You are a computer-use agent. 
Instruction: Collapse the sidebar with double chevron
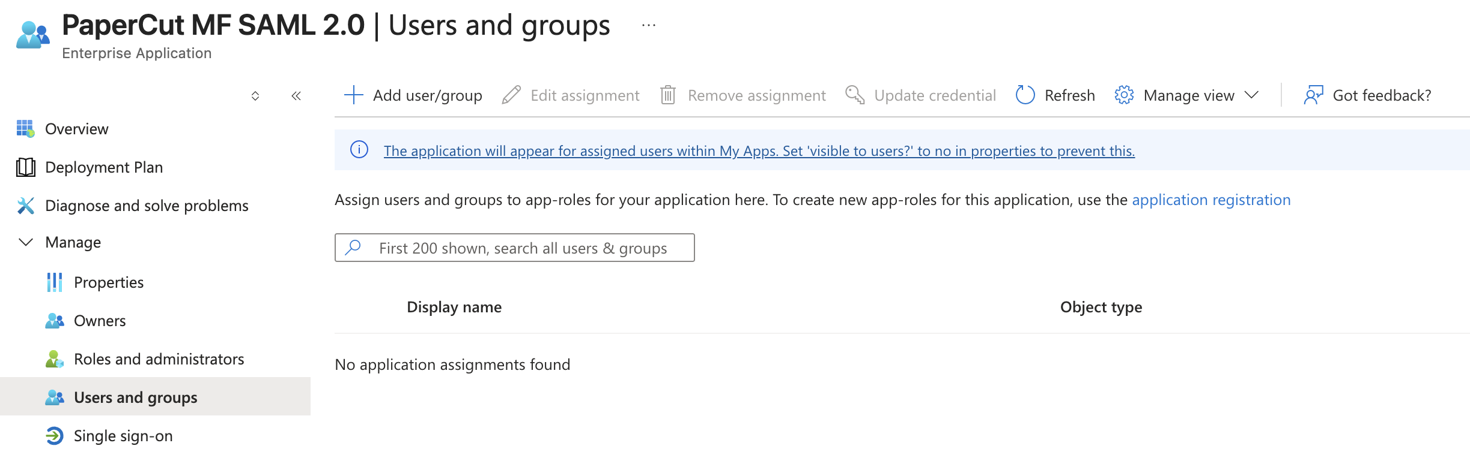(296, 95)
